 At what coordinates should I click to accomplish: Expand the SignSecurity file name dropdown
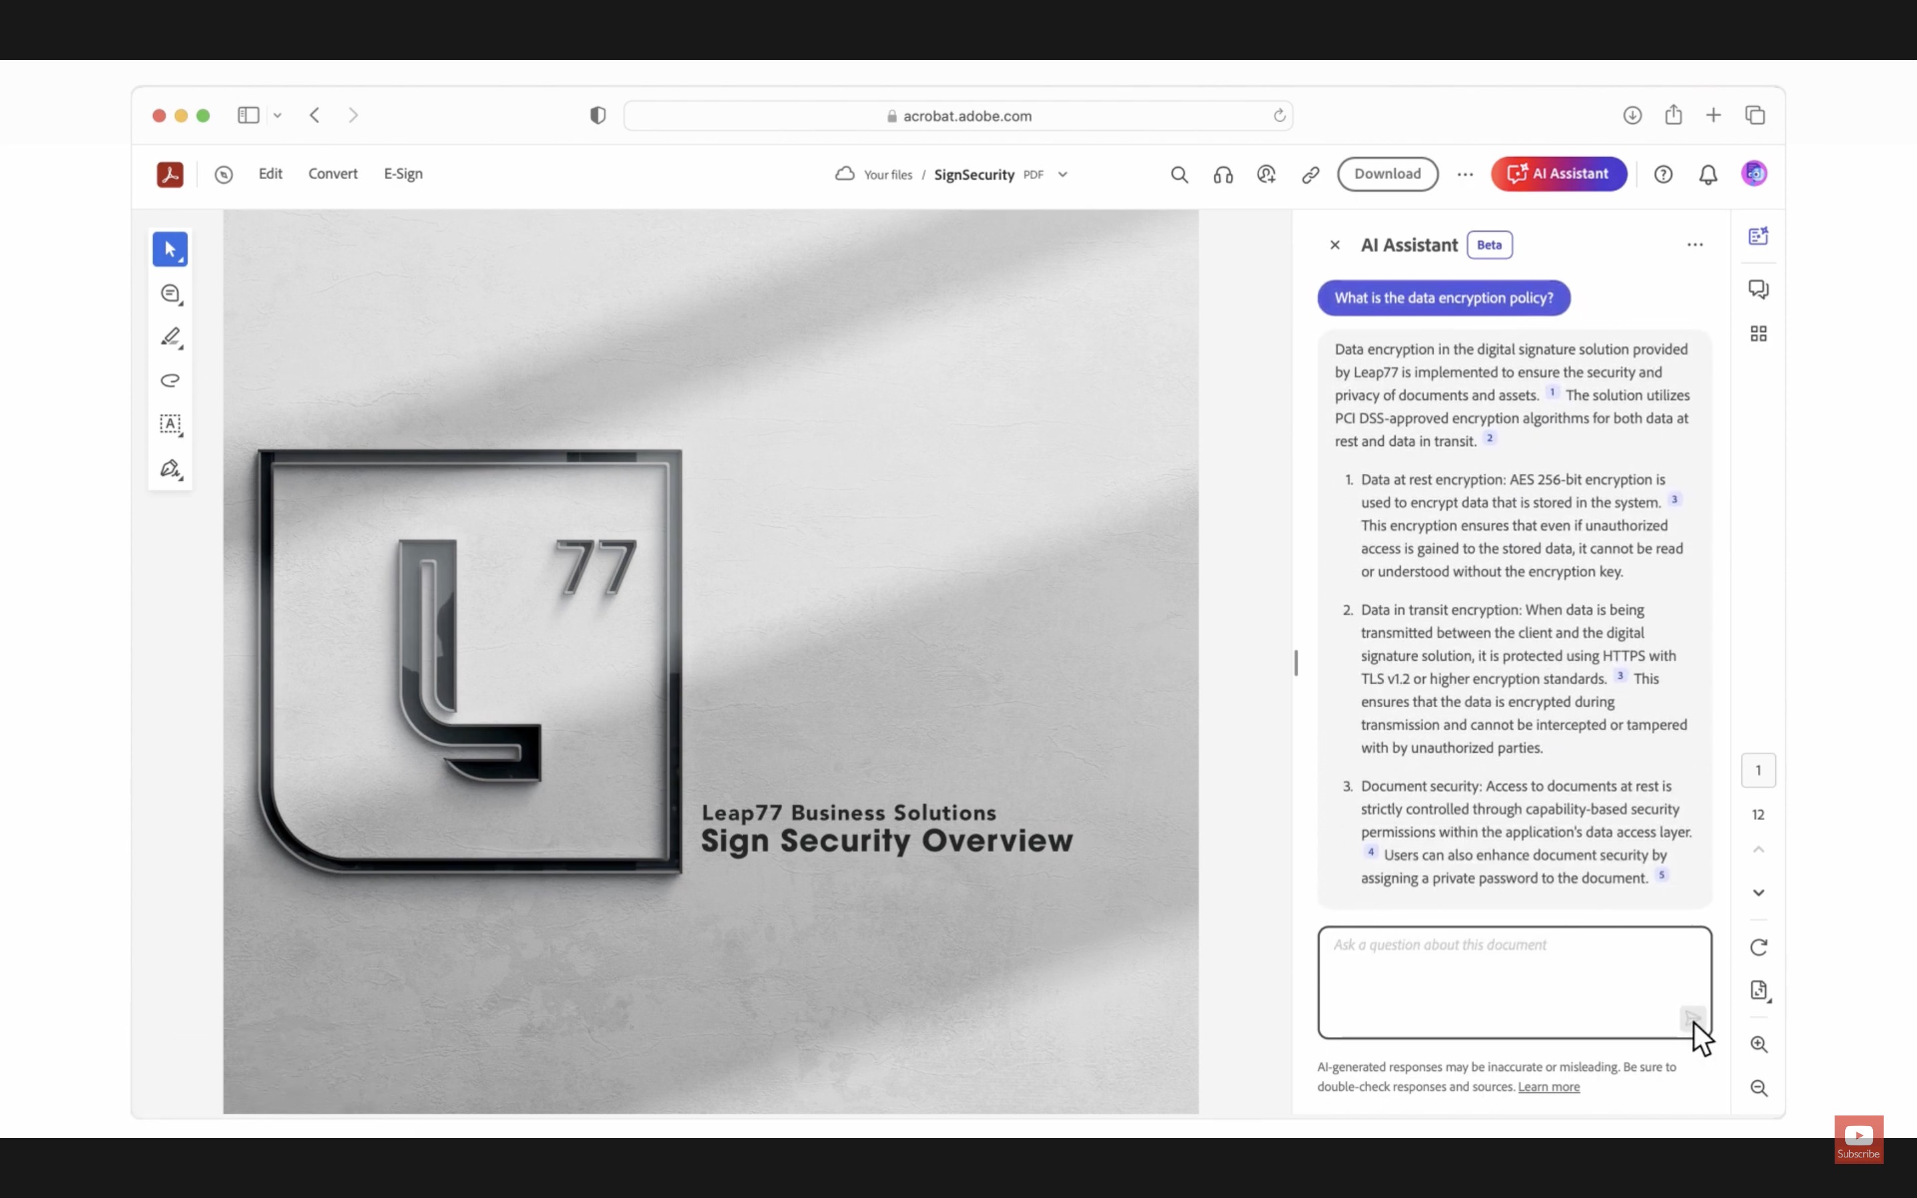(x=1063, y=174)
